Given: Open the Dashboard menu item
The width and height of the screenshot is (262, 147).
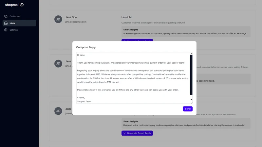Looking at the screenshot, I should [x=19, y=16].
